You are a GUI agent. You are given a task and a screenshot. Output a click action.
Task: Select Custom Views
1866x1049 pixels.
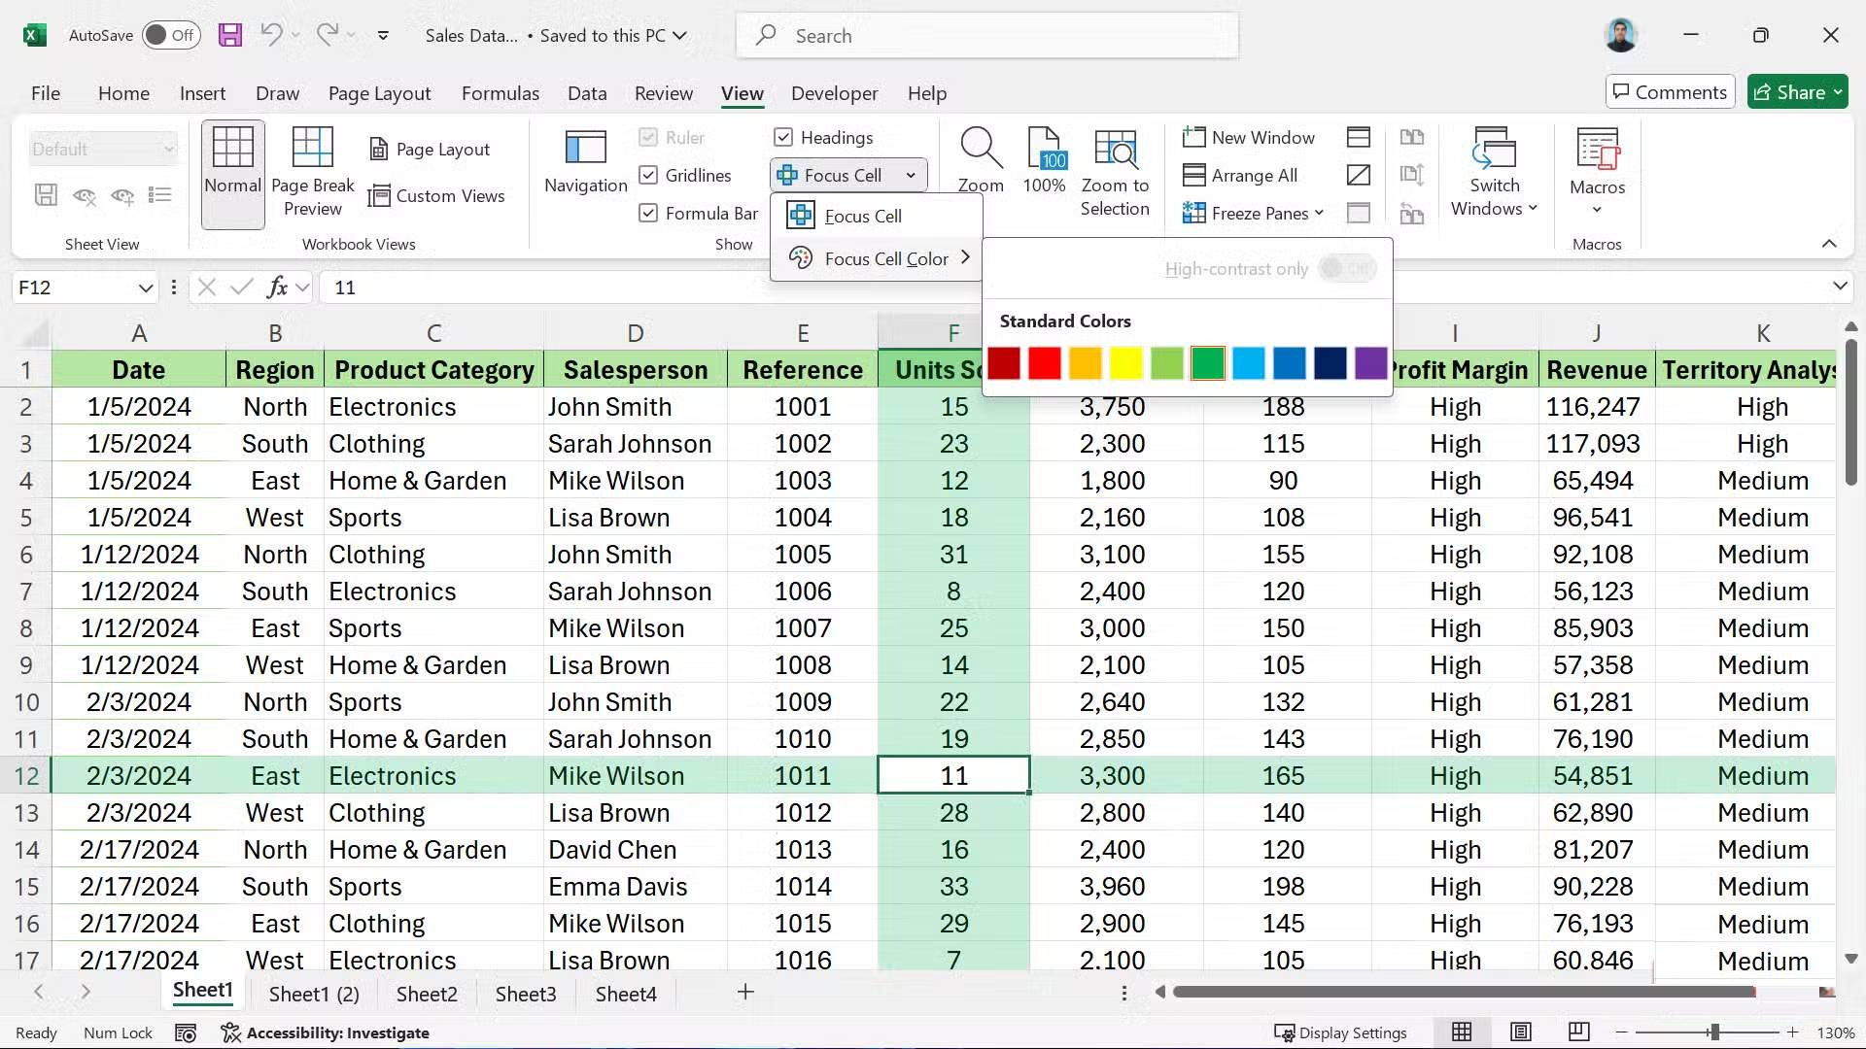click(438, 195)
